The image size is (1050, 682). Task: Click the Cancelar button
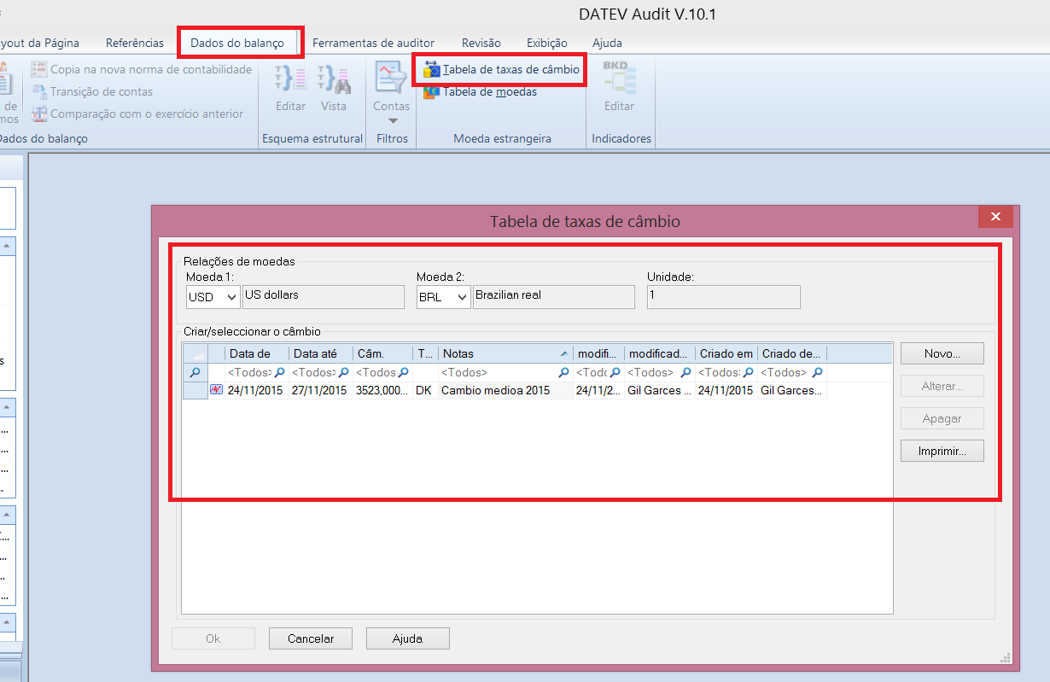click(x=311, y=638)
